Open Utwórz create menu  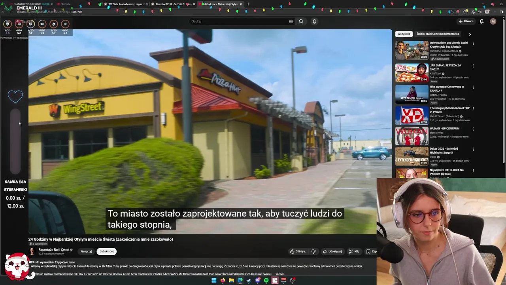click(466, 21)
